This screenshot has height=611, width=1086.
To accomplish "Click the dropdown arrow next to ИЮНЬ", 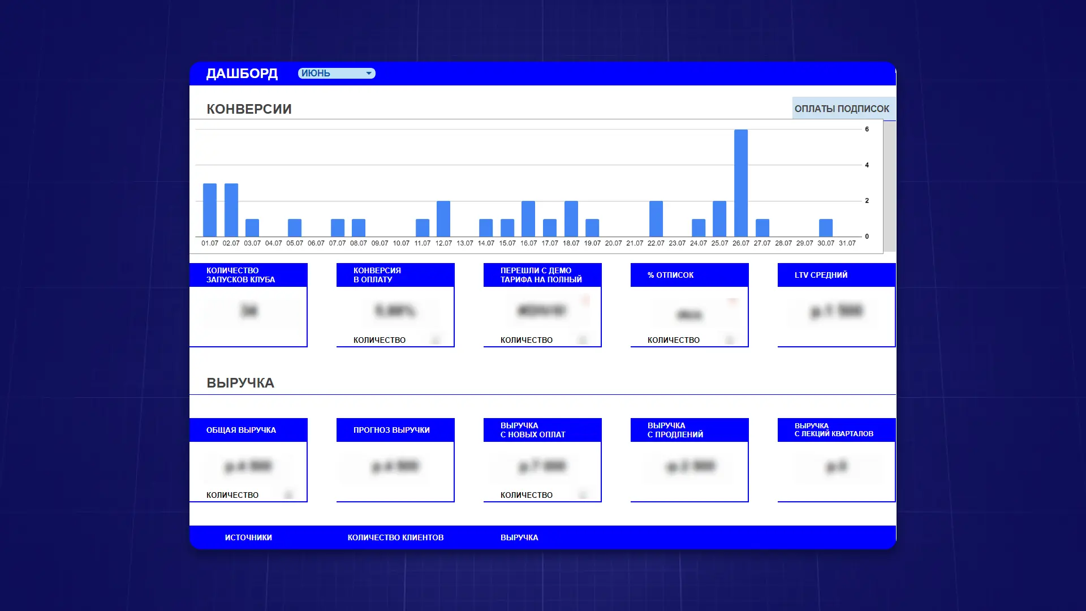I will [x=369, y=74].
